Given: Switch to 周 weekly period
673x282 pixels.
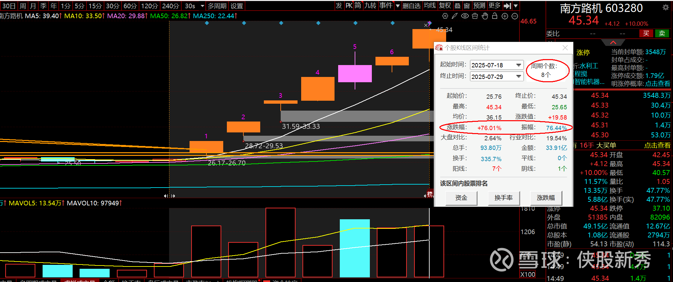Looking at the screenshot, I should point(23,6).
